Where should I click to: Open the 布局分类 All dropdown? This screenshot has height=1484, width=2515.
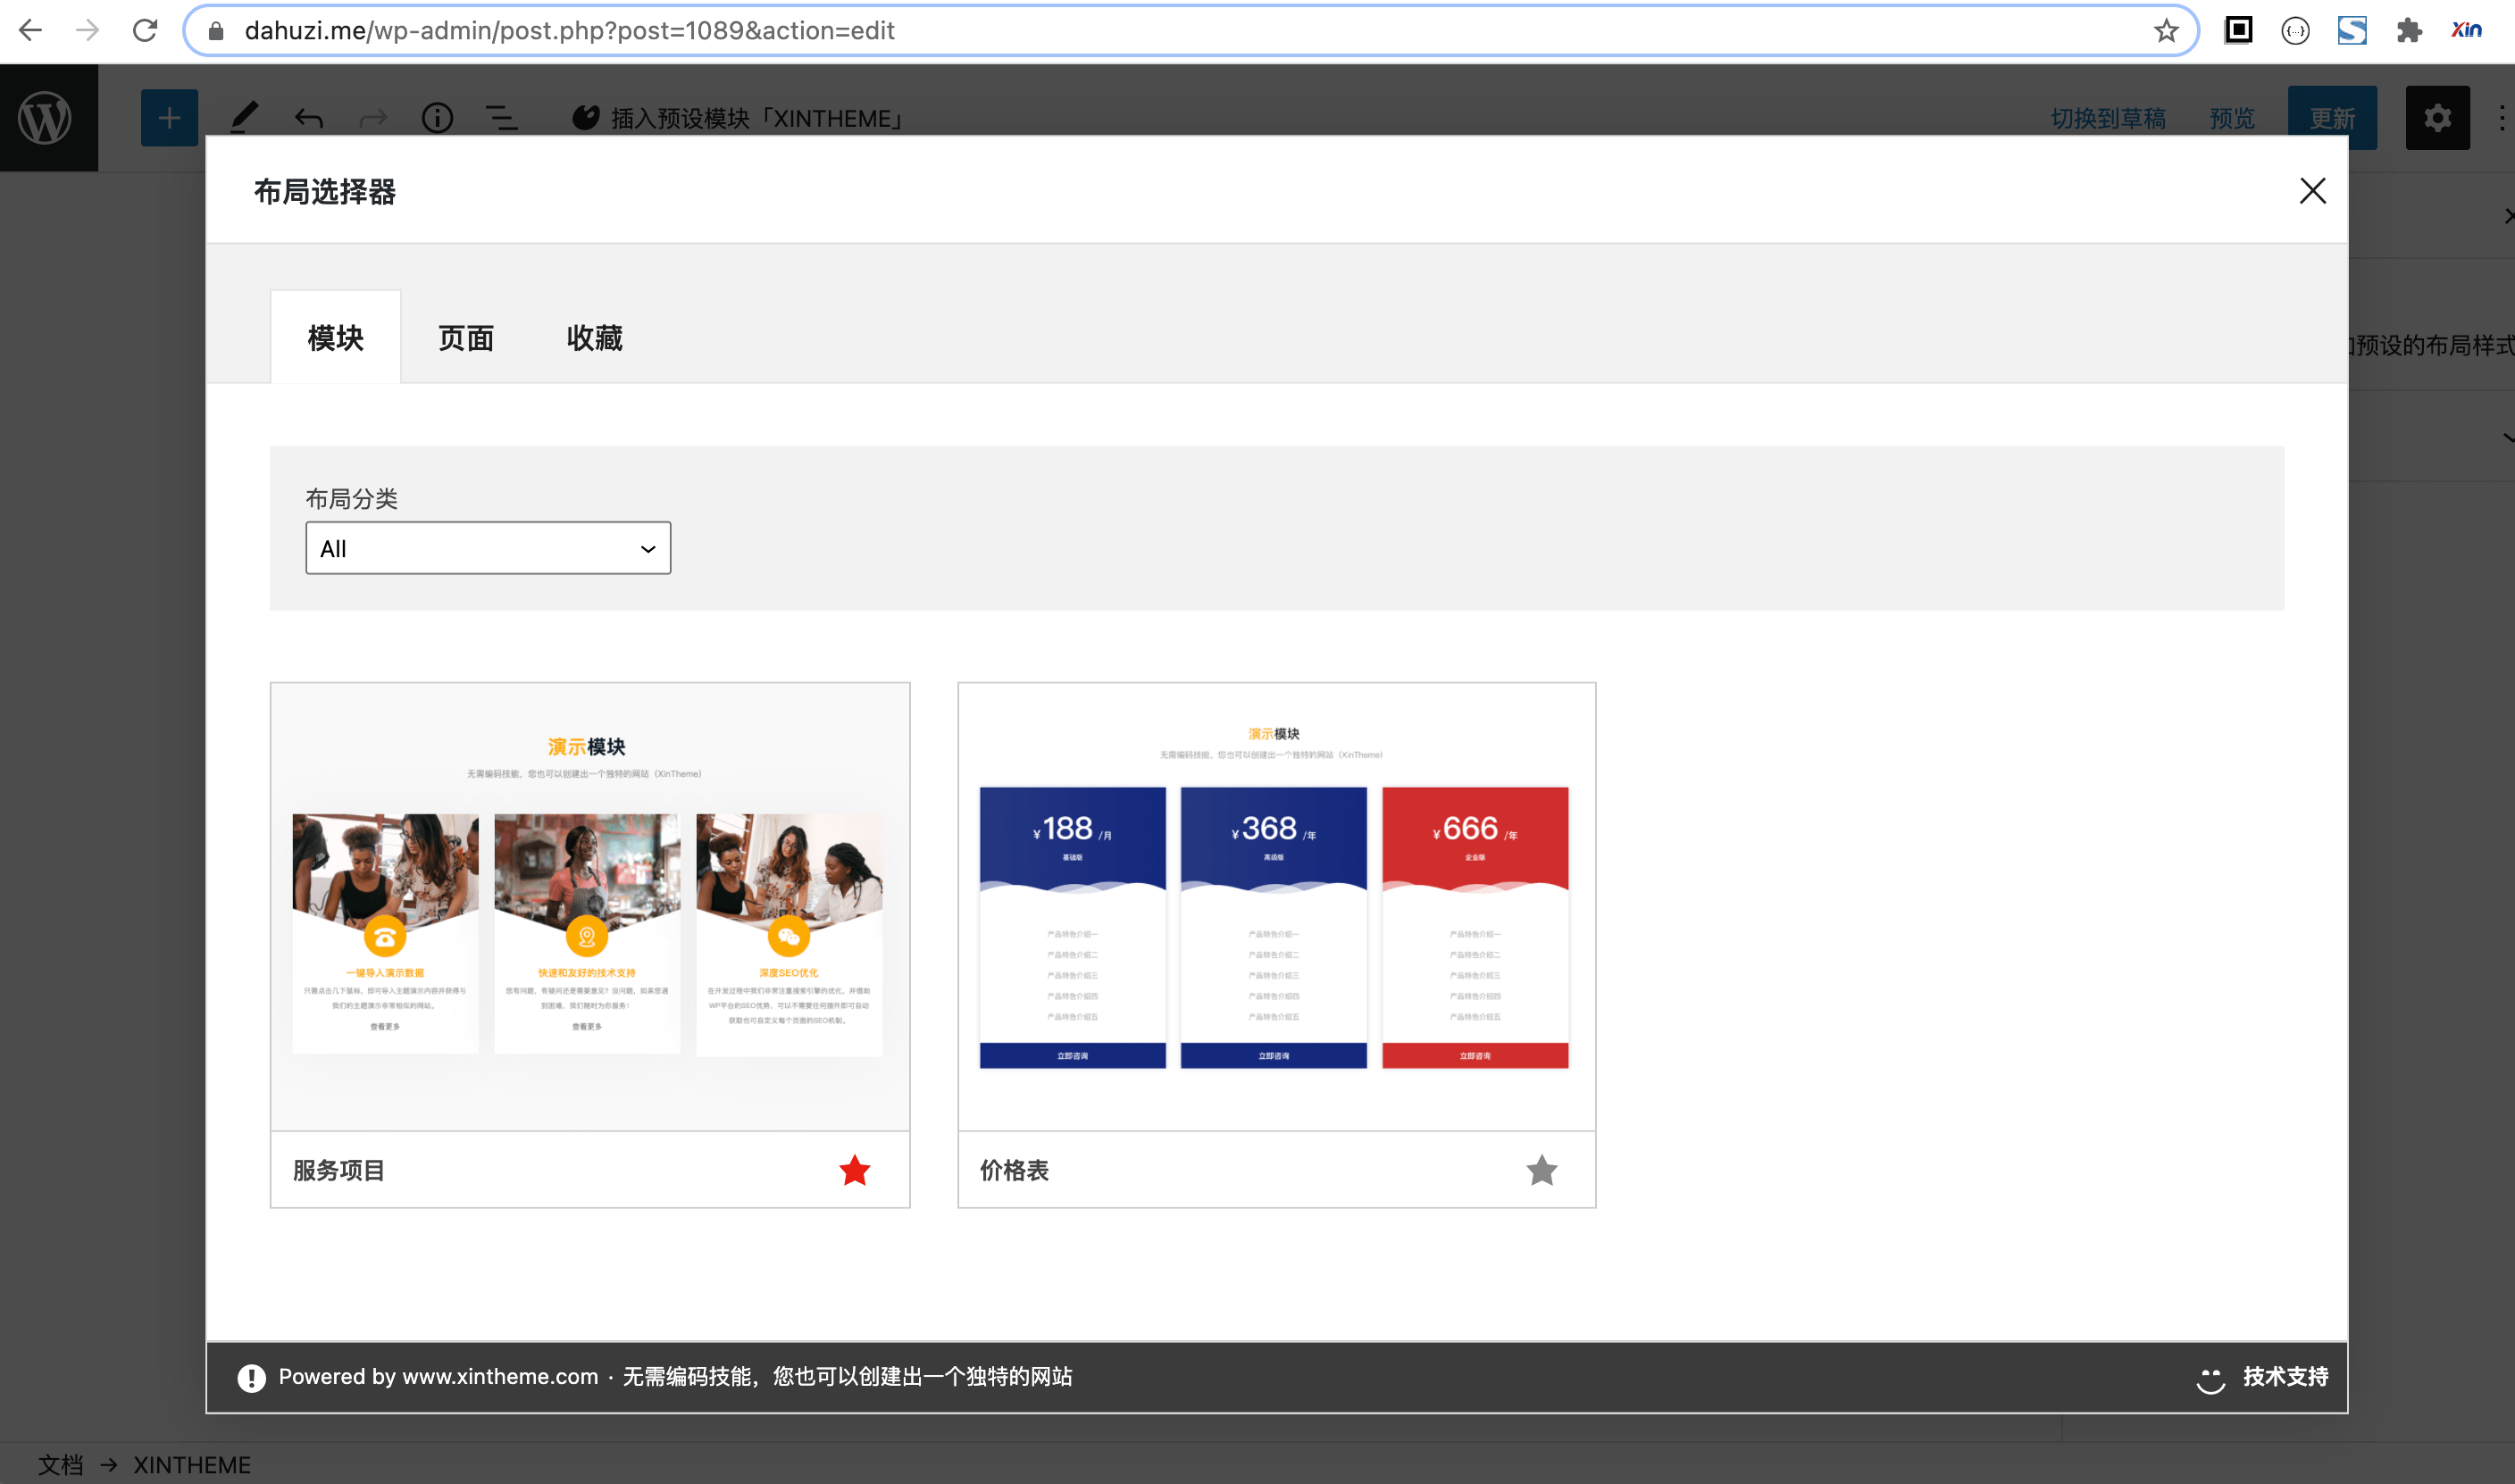click(488, 548)
